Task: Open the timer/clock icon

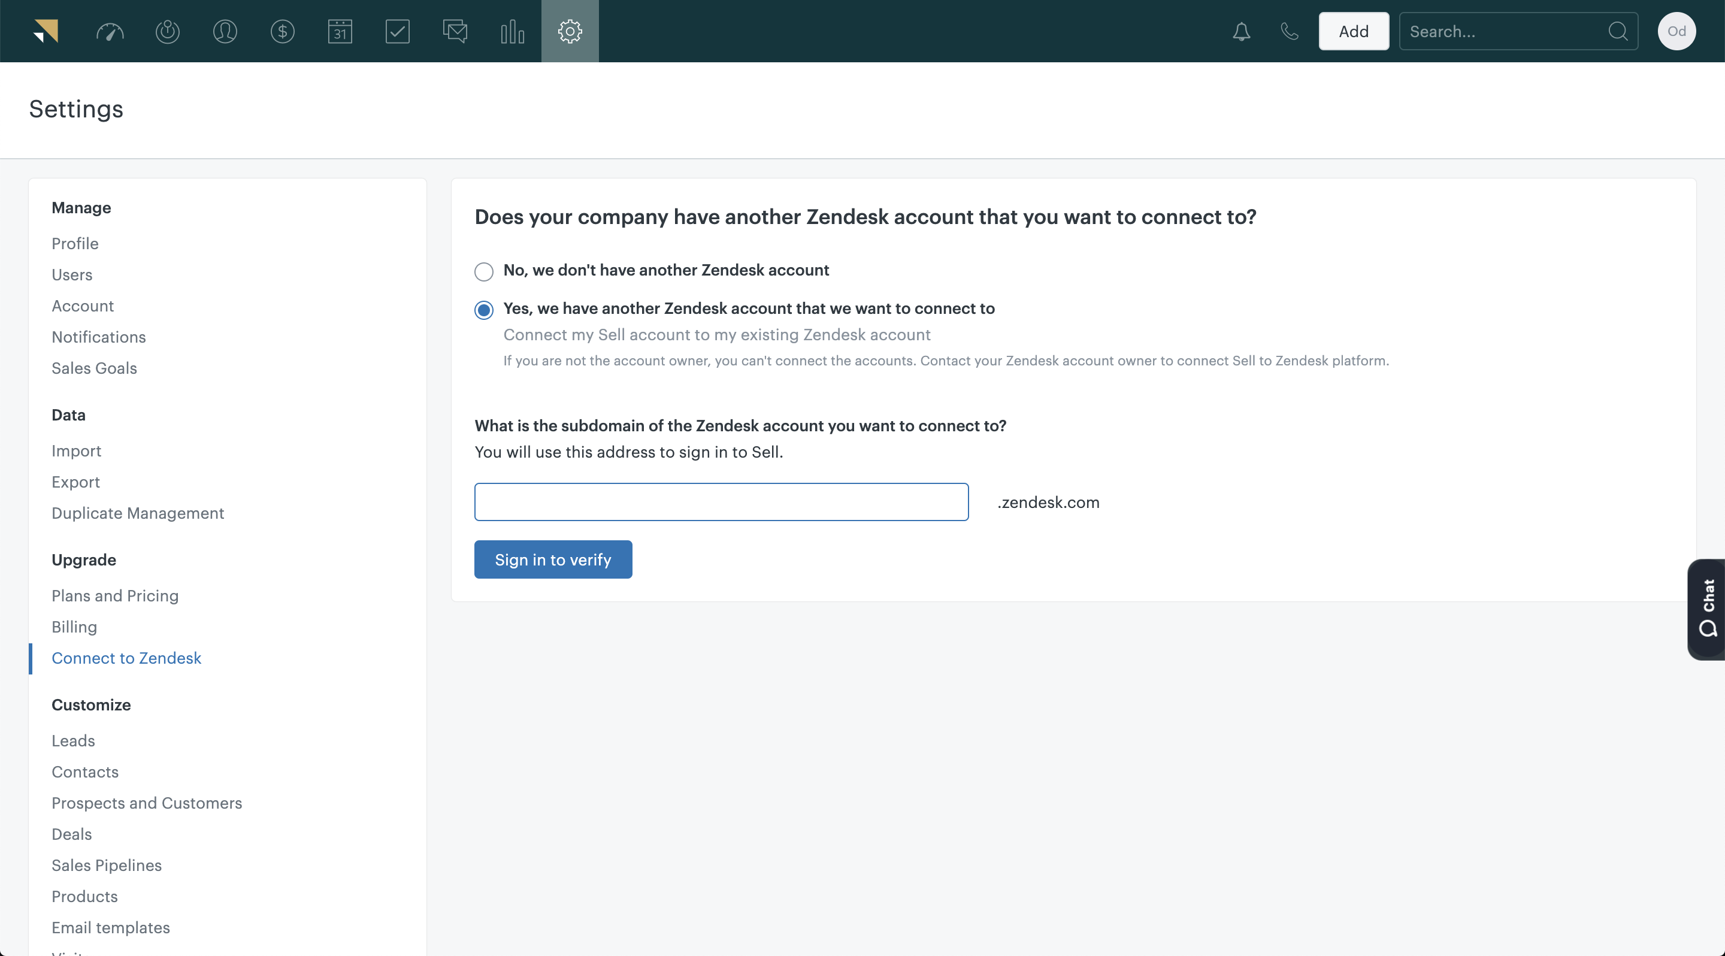Action: click(166, 31)
